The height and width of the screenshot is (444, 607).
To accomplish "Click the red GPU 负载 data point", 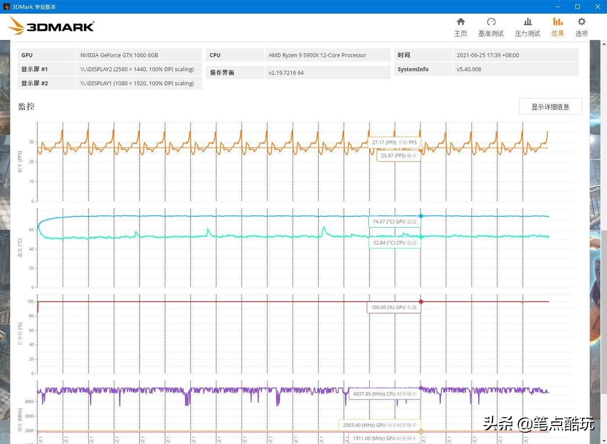I will [x=421, y=302].
